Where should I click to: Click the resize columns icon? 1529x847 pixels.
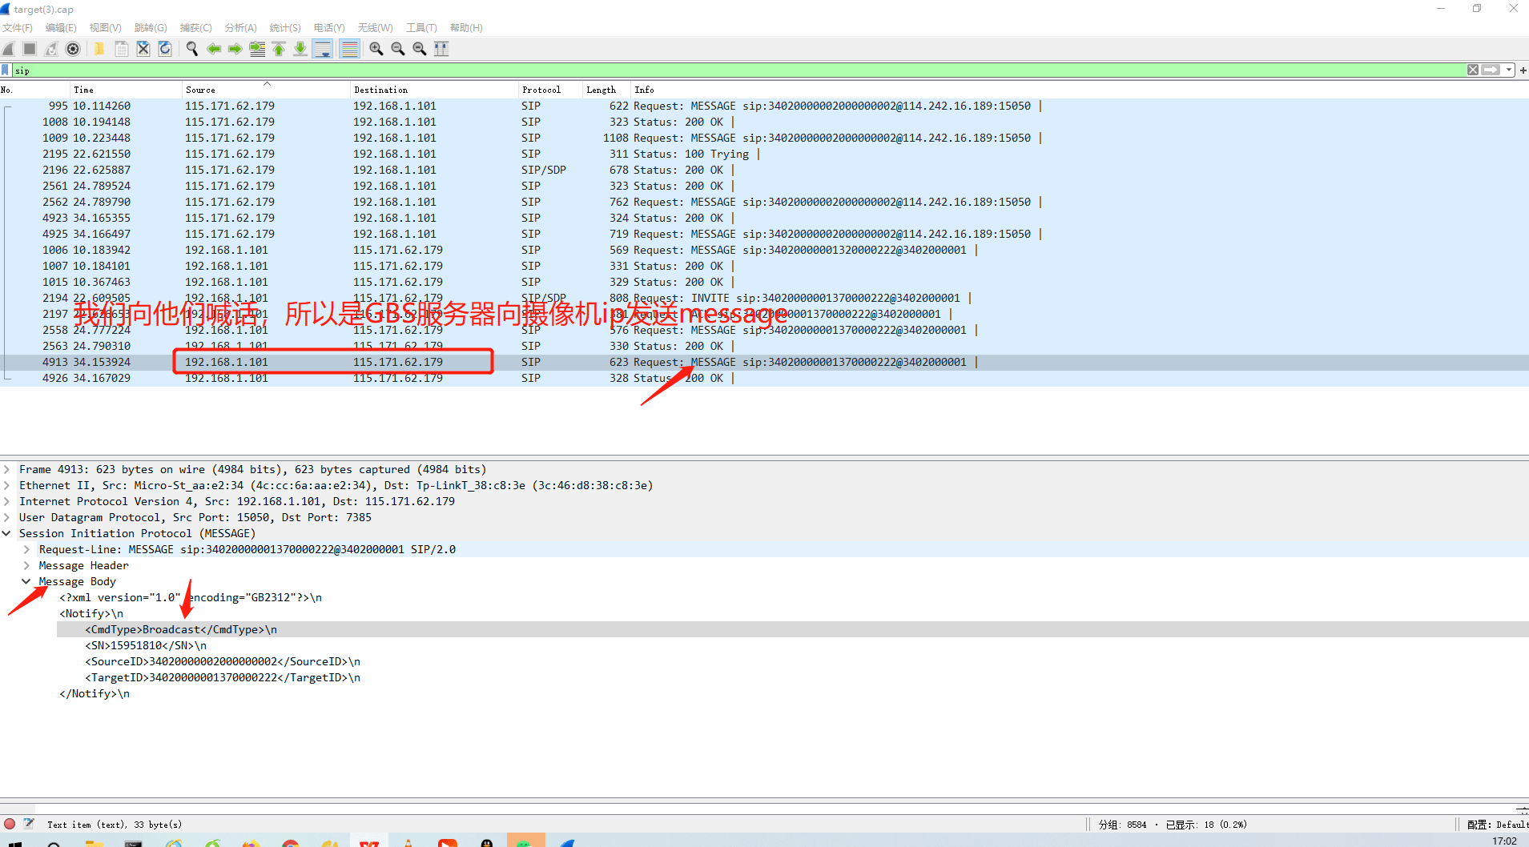pyautogui.click(x=441, y=49)
